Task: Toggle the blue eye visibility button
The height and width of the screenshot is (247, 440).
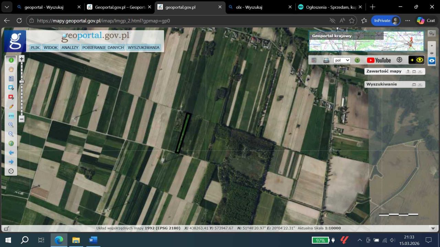Action: tap(432, 61)
